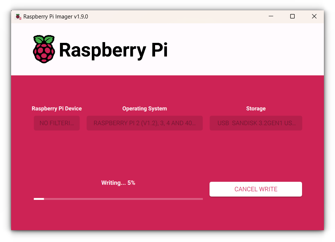The width and height of the screenshot is (335, 242).
Task: Open the Raspberry Pi 2 (V1.2) OS selector
Action: tap(144, 123)
